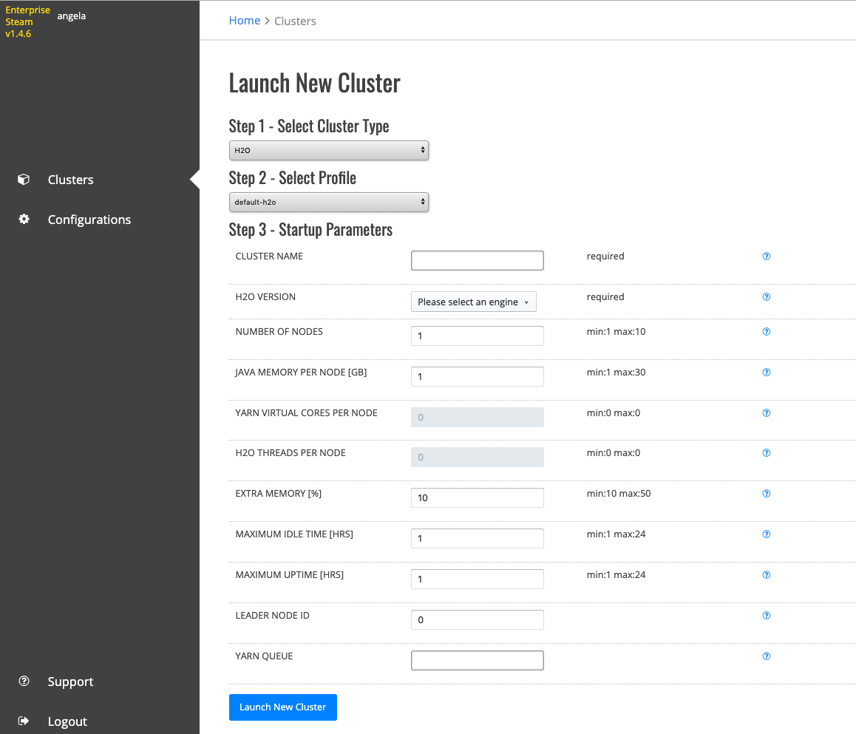Click the Logout arrow icon
856x734 pixels.
click(x=24, y=721)
